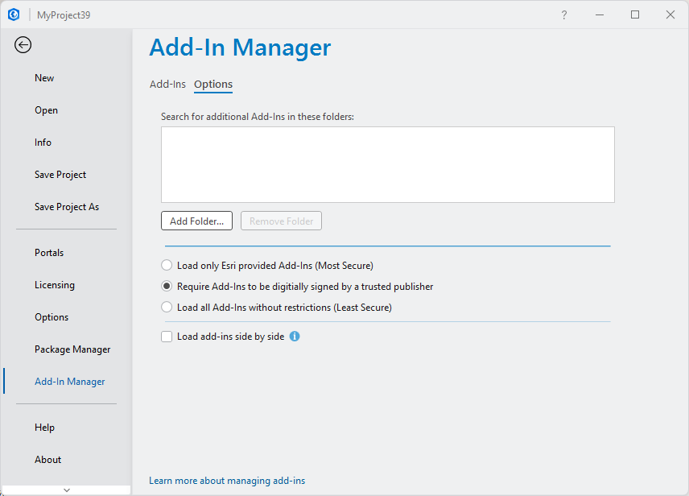Viewport: 689px width, 496px height.
Task: Switch to the Options tab
Action: [x=213, y=84]
